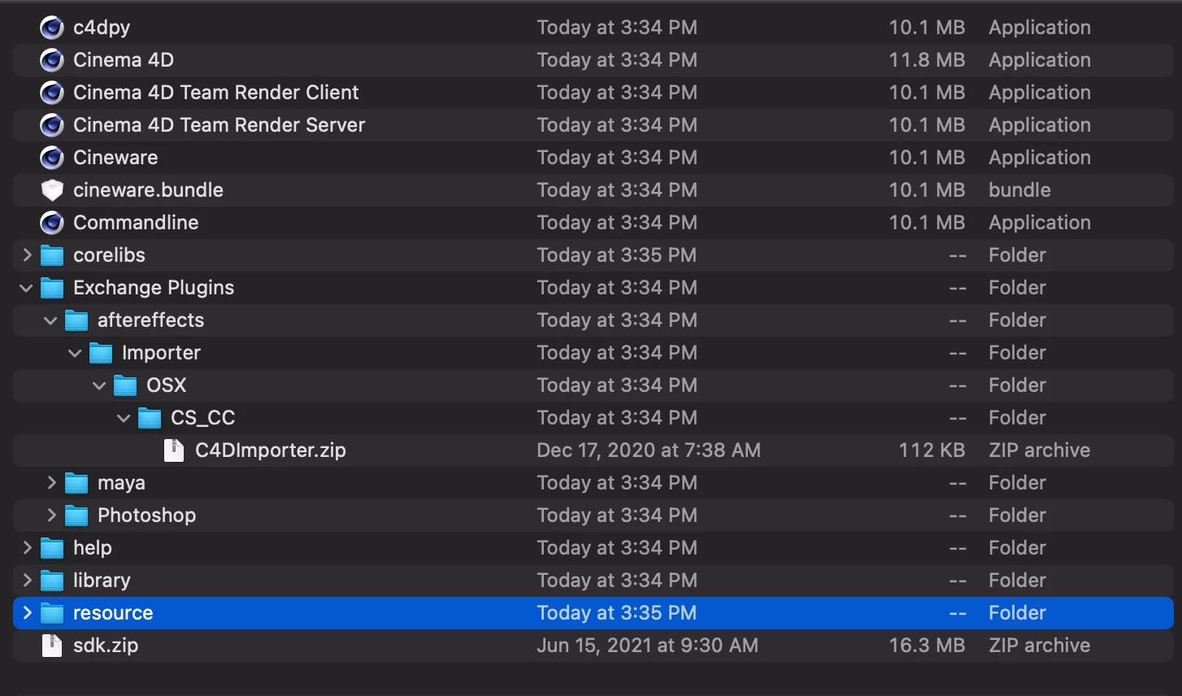Select the cineware.bundle file name

click(148, 190)
